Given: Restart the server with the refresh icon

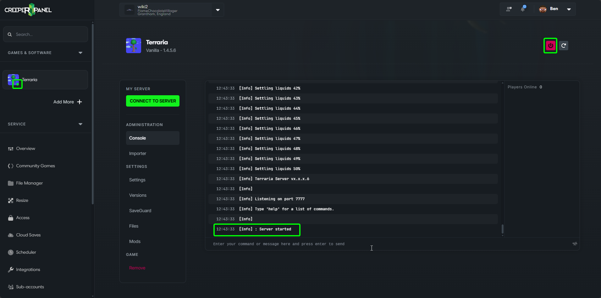Looking at the screenshot, I should (564, 46).
